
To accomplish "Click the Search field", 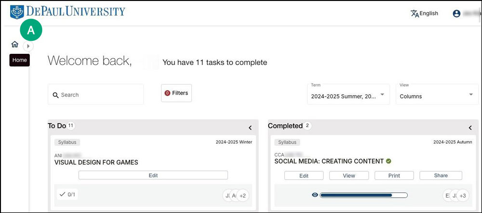I will tap(95, 94).
